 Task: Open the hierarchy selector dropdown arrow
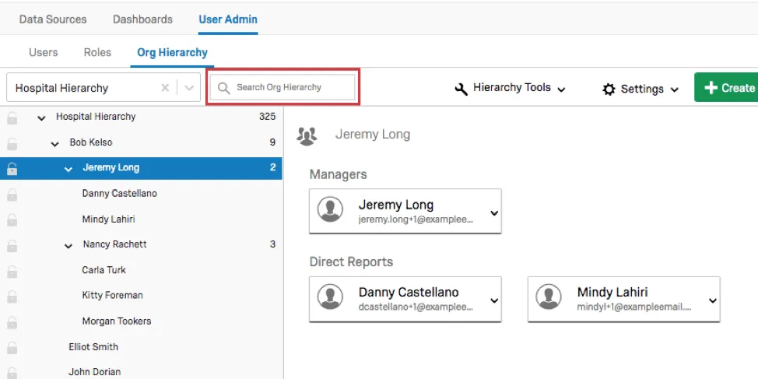point(189,88)
